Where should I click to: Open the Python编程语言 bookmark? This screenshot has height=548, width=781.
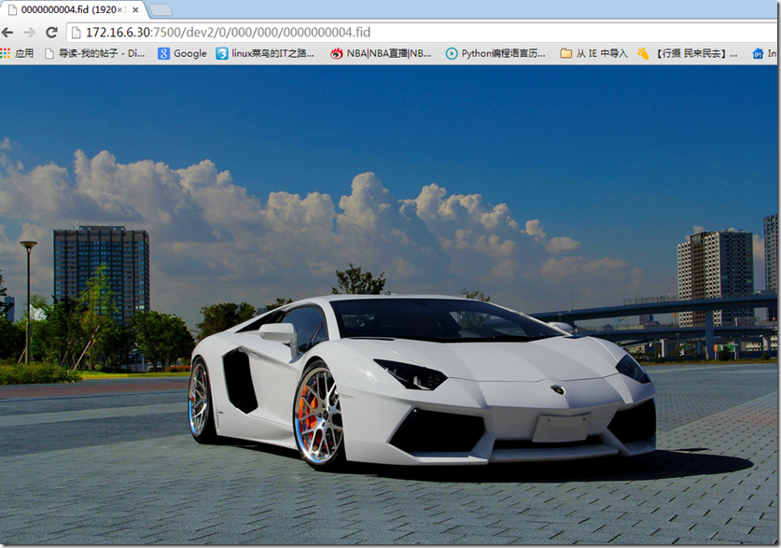click(x=495, y=53)
